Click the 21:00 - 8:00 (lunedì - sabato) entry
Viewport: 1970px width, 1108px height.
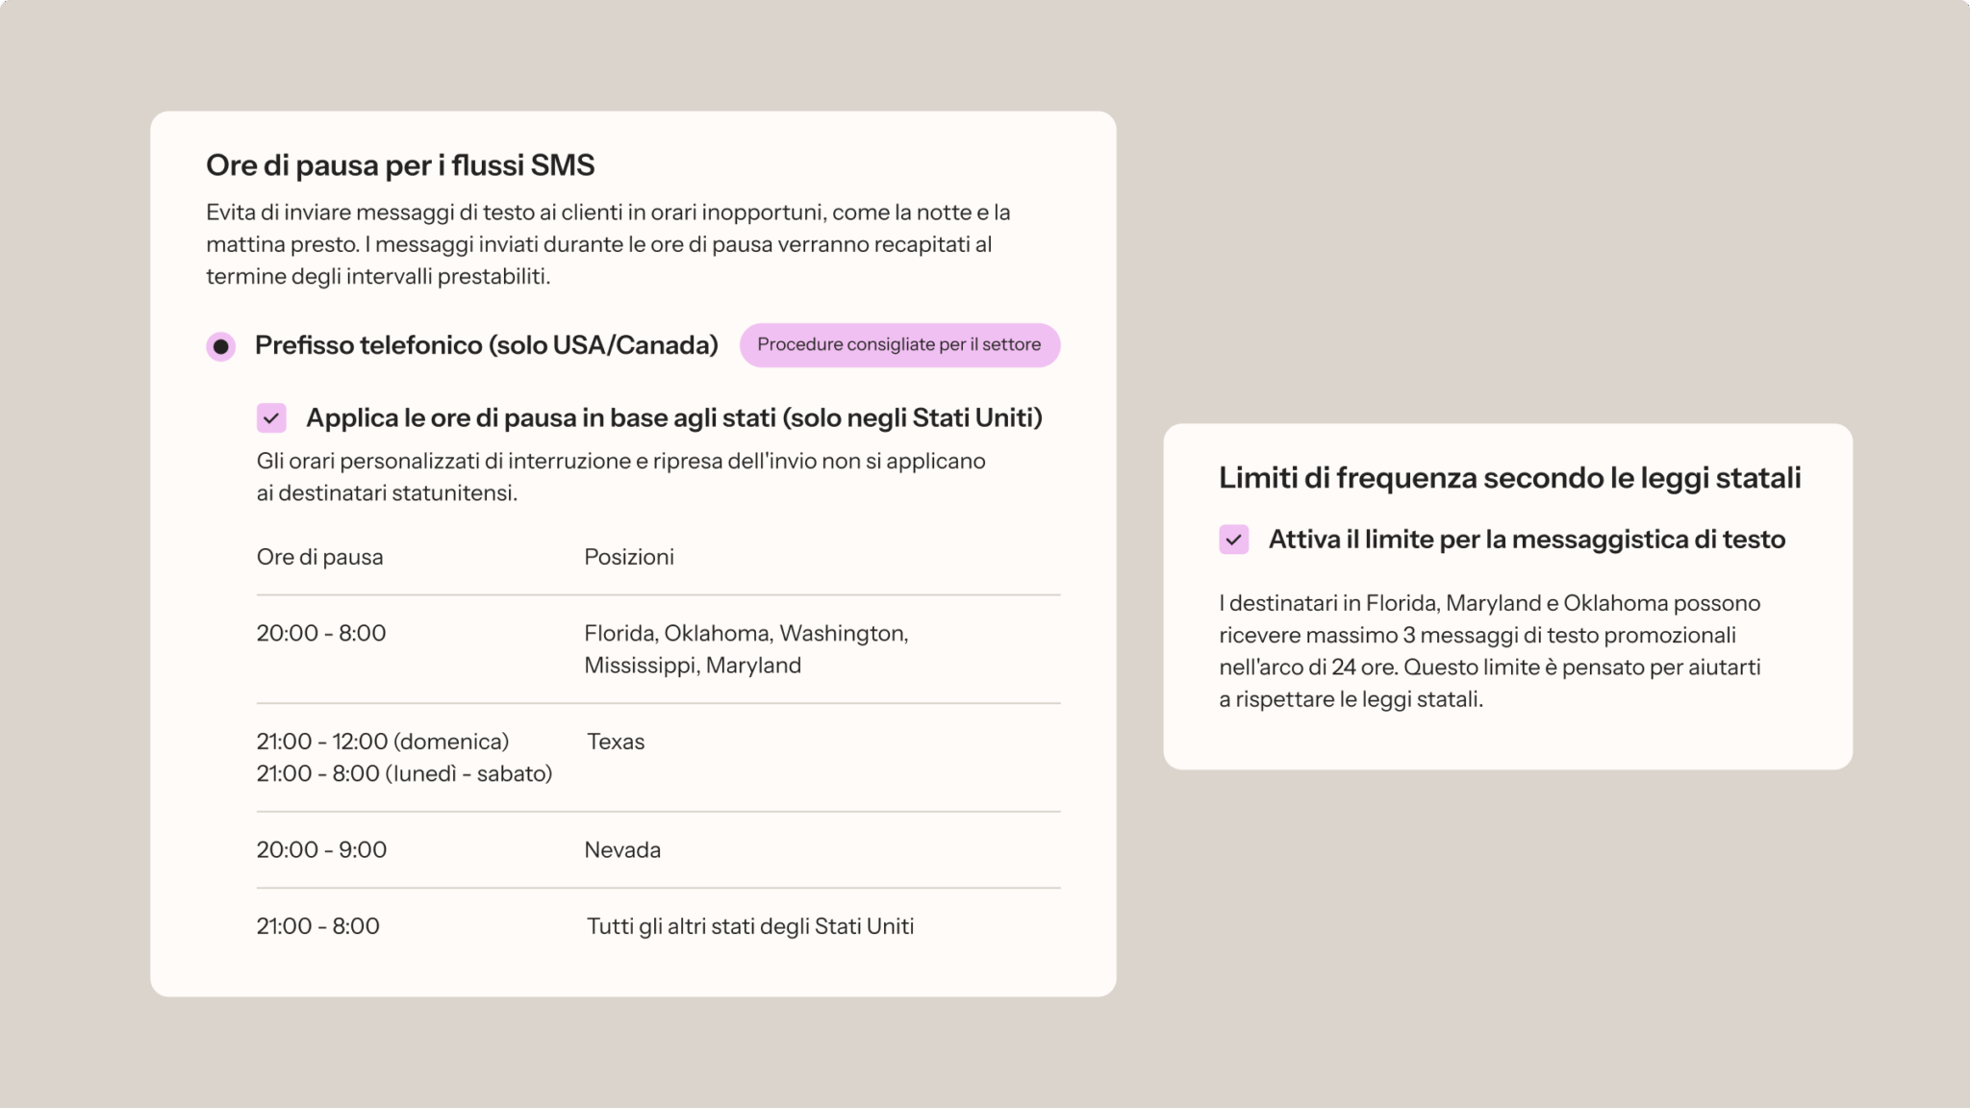click(404, 773)
